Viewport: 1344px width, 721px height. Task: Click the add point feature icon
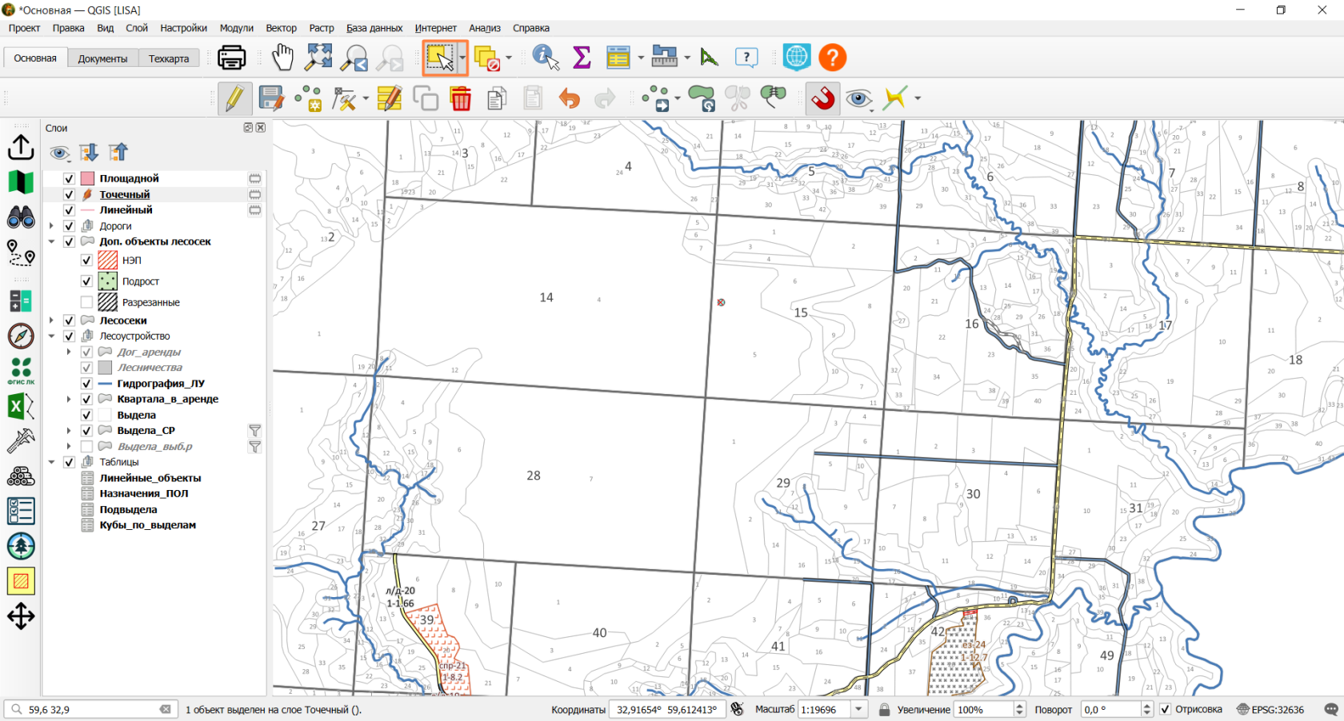tap(308, 99)
